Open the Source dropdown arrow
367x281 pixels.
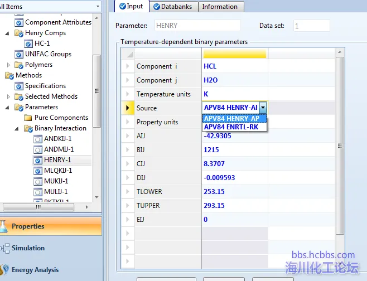click(x=263, y=108)
